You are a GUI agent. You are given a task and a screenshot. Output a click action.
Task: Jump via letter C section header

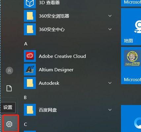(25, 124)
